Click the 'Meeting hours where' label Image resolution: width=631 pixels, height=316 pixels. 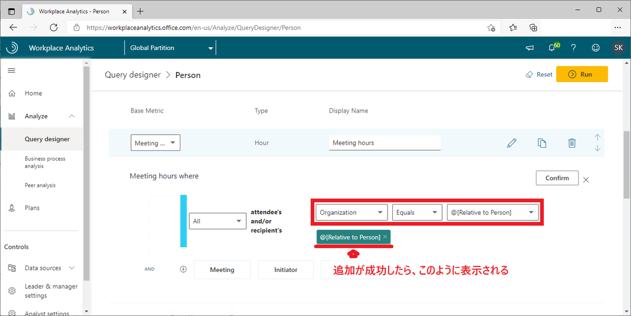tap(164, 176)
